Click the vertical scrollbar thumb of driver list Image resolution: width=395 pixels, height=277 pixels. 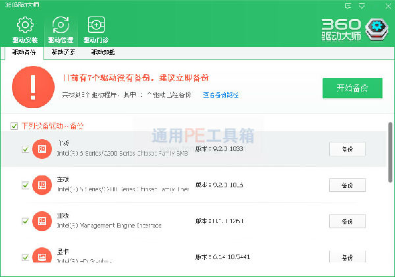click(x=390, y=152)
